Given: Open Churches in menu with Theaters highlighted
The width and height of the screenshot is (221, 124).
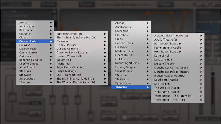Looking at the screenshot, I should click(x=131, y=35).
